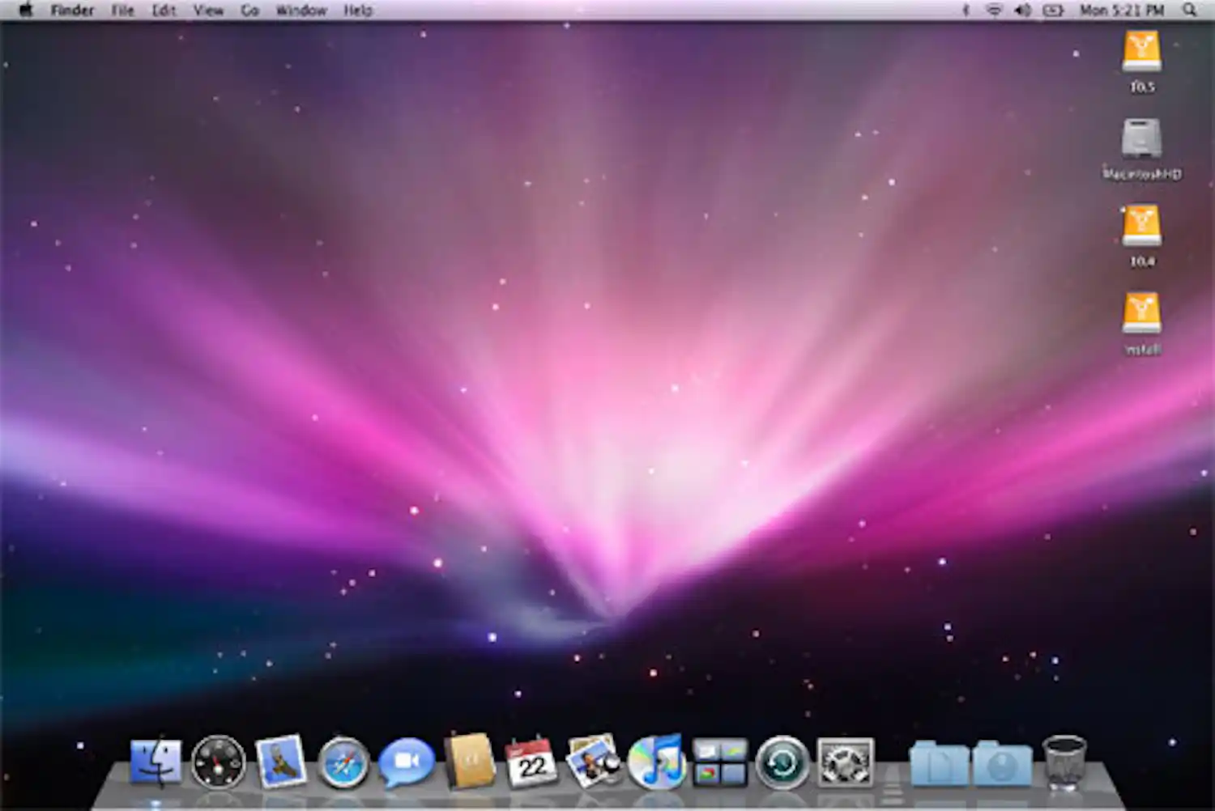The width and height of the screenshot is (1215, 811).
Task: Open iCal showing the 22nd
Action: (529, 762)
